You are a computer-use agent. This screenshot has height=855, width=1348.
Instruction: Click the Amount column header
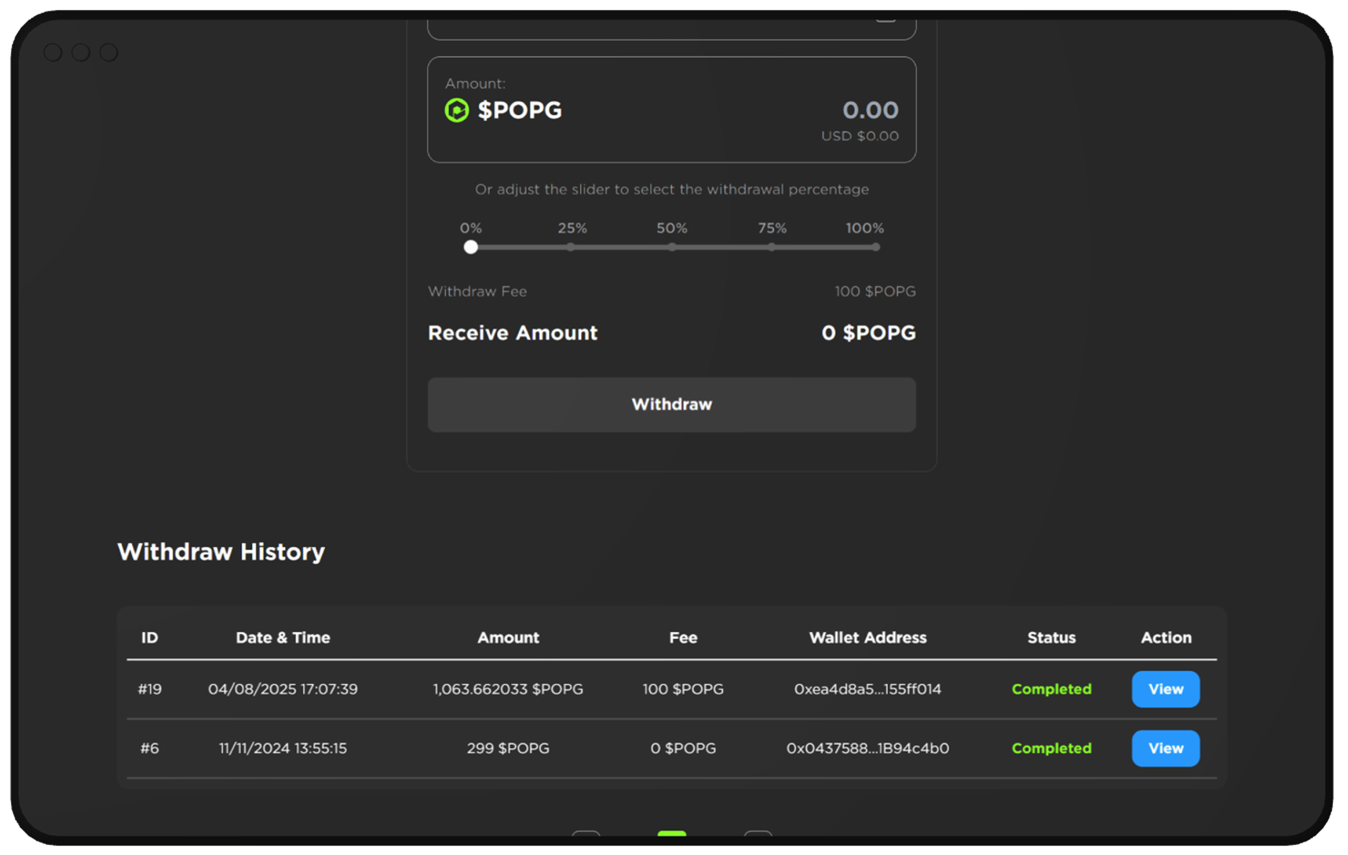click(508, 637)
